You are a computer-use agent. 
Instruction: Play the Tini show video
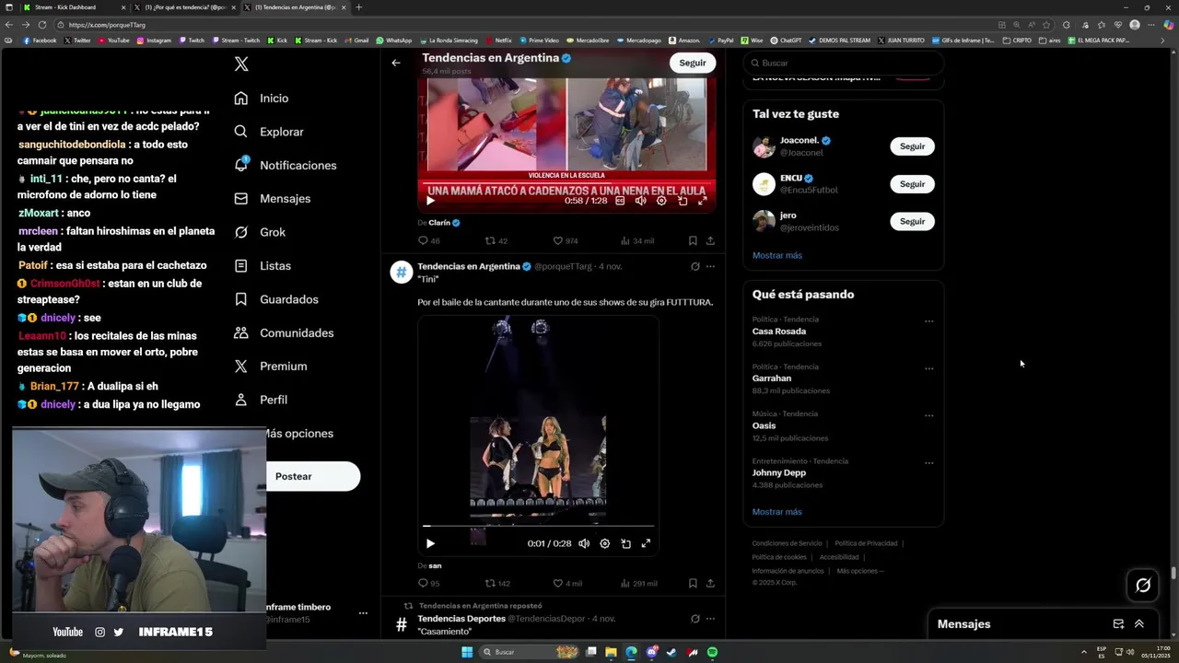[x=430, y=543]
